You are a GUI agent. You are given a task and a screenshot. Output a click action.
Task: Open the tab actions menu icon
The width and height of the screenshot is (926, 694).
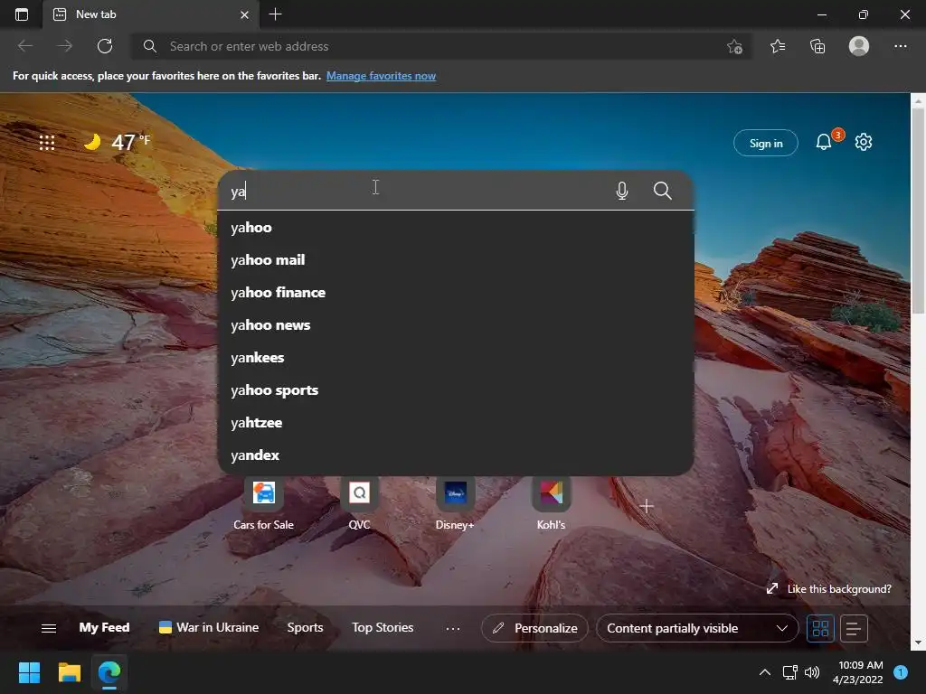point(22,14)
